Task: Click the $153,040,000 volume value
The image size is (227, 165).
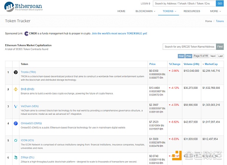Action: (x=191, y=71)
